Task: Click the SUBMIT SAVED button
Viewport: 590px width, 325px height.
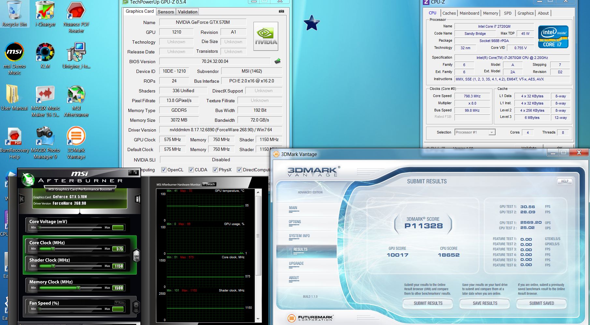Action: [x=541, y=303]
